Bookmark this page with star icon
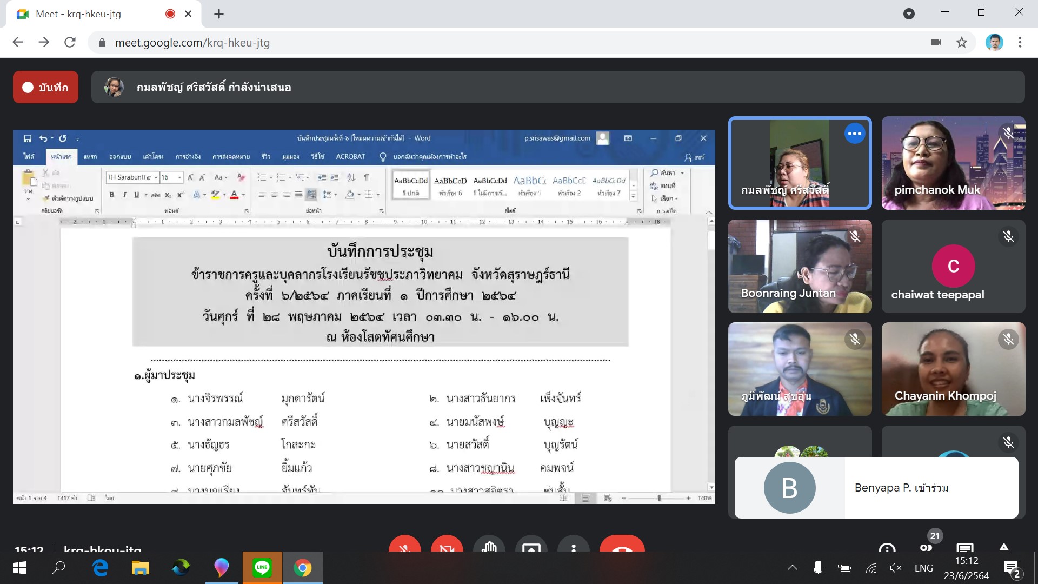 pyautogui.click(x=961, y=42)
